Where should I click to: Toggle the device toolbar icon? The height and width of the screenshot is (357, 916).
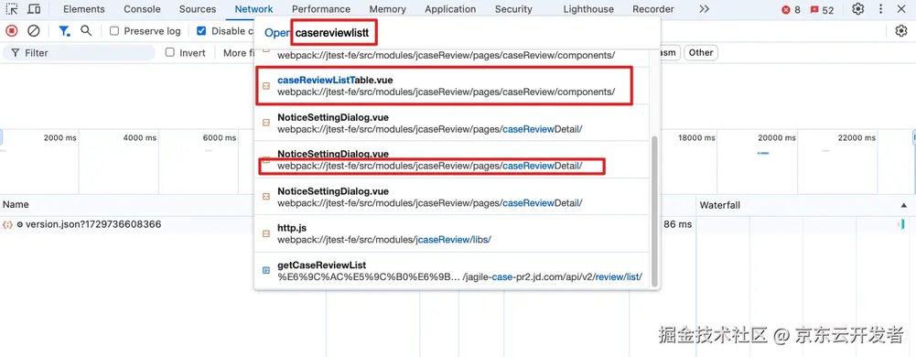click(34, 9)
